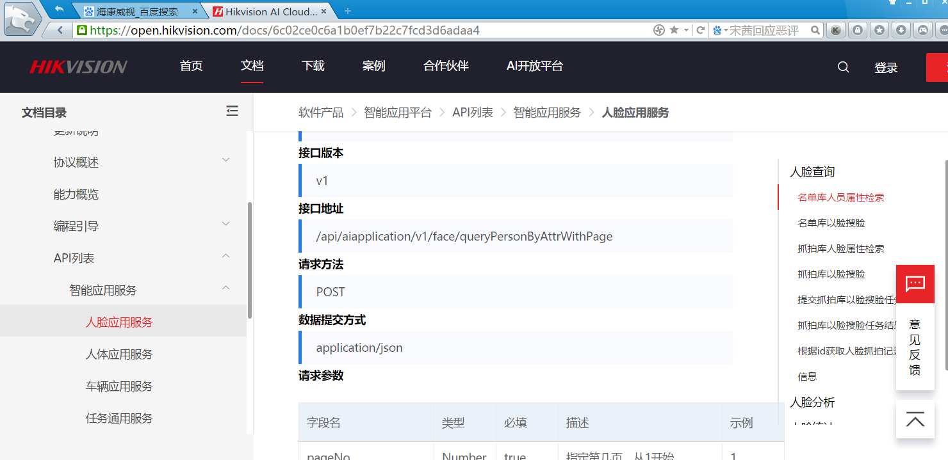Collapse the API列表 section chevron
Viewport: 948px width, 460px height.
pyautogui.click(x=225, y=256)
